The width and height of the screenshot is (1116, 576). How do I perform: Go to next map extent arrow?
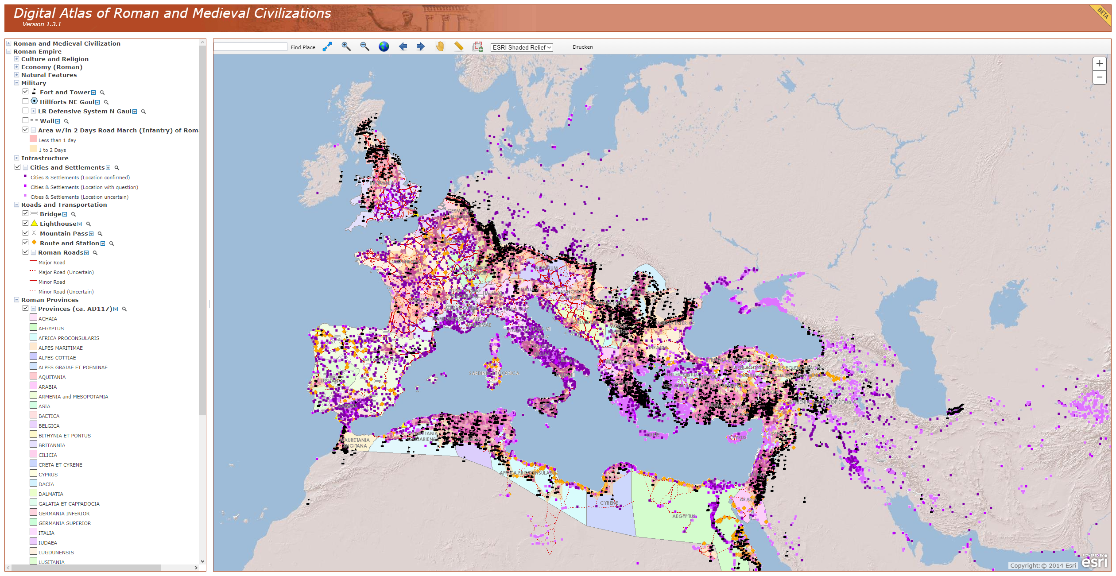(x=421, y=46)
